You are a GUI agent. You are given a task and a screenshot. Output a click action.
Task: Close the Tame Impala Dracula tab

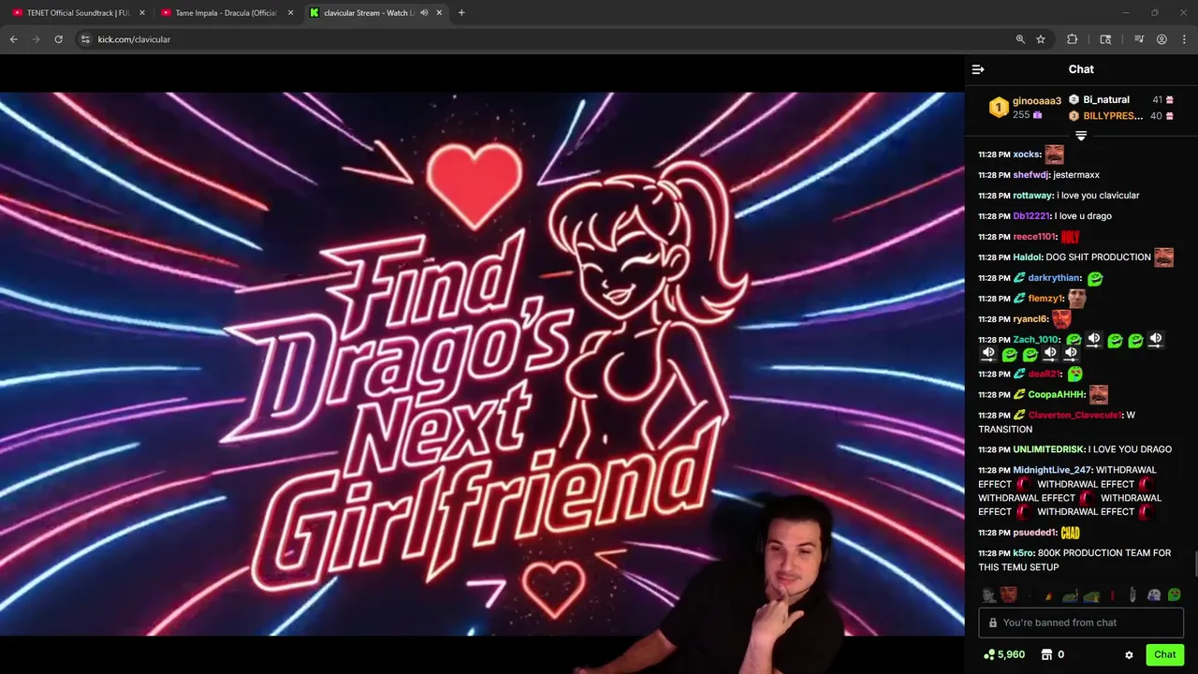(x=290, y=13)
